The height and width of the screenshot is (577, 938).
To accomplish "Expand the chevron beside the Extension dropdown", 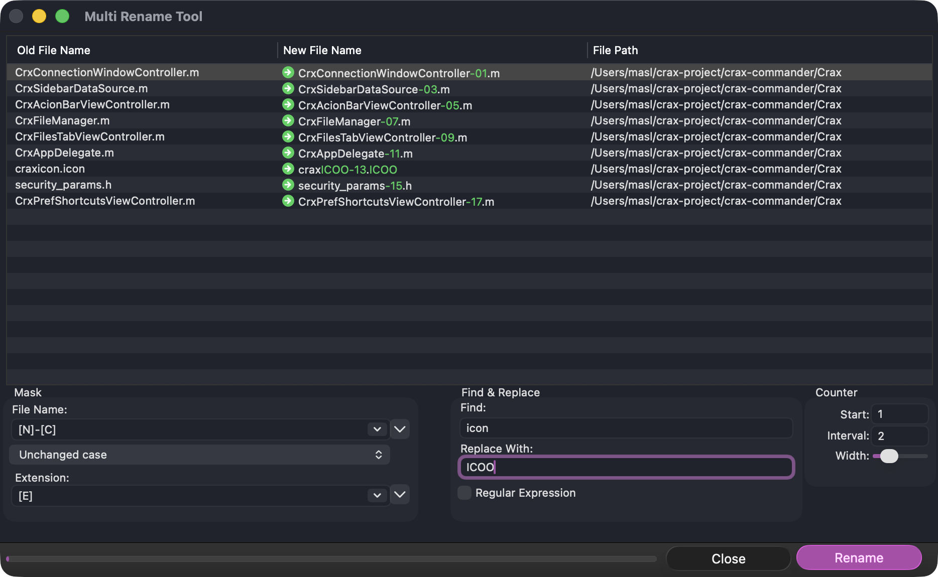I will 399,496.
